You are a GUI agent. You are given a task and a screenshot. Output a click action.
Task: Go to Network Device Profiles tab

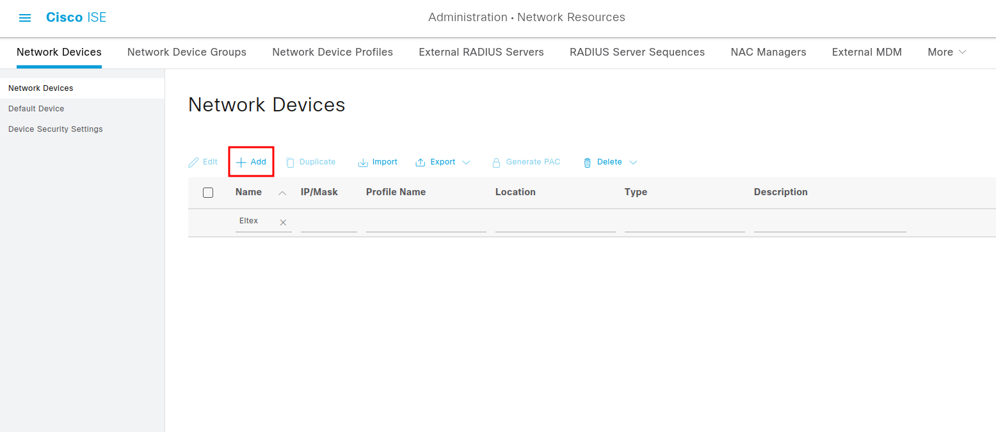point(333,52)
